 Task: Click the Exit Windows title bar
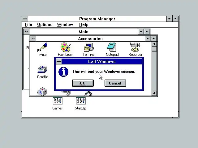tap(102, 61)
